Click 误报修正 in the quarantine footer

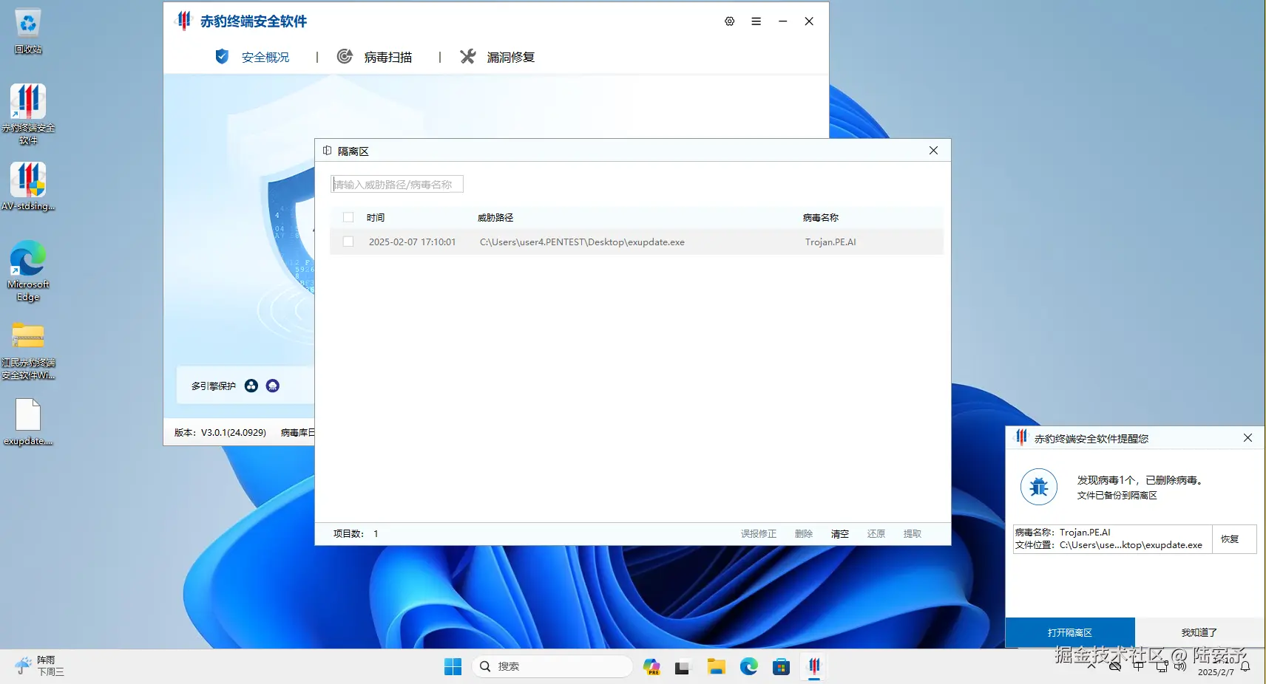759,533
